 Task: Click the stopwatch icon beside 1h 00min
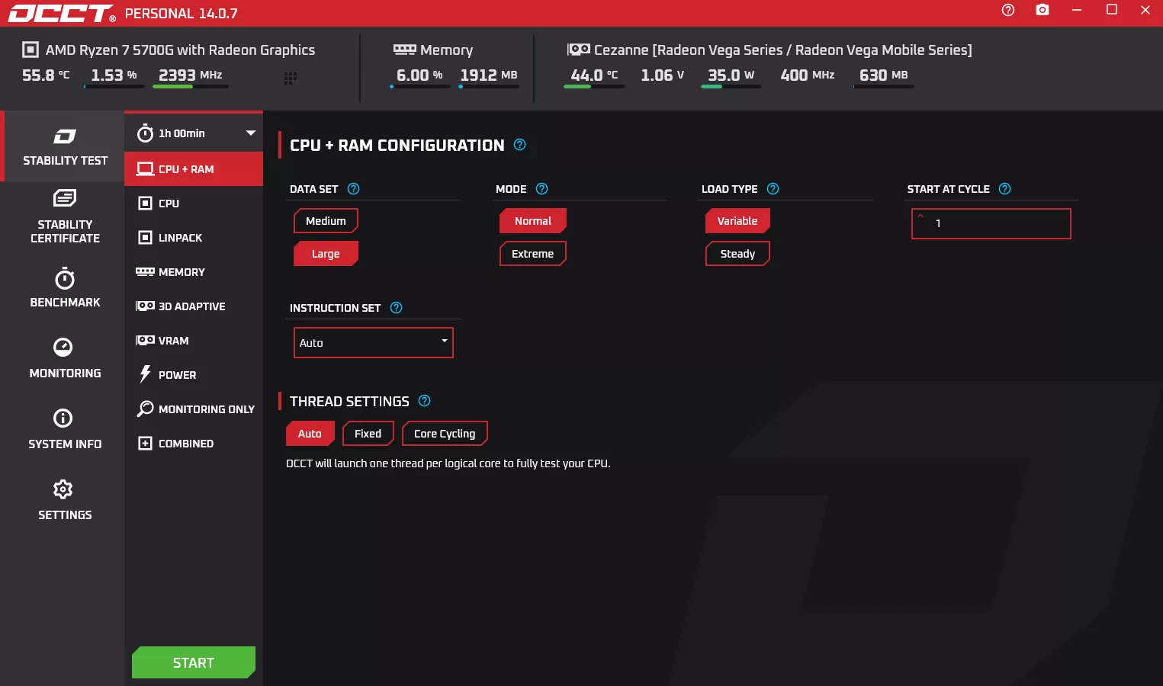coord(145,133)
